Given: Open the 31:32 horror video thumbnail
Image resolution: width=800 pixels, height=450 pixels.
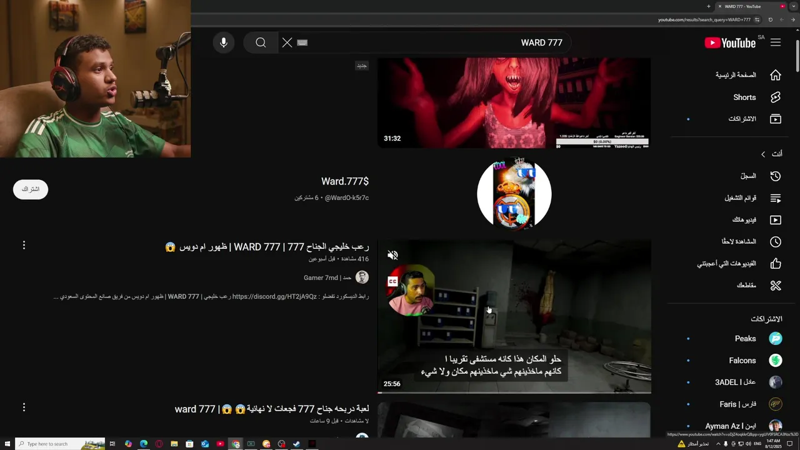Looking at the screenshot, I should pos(514,103).
